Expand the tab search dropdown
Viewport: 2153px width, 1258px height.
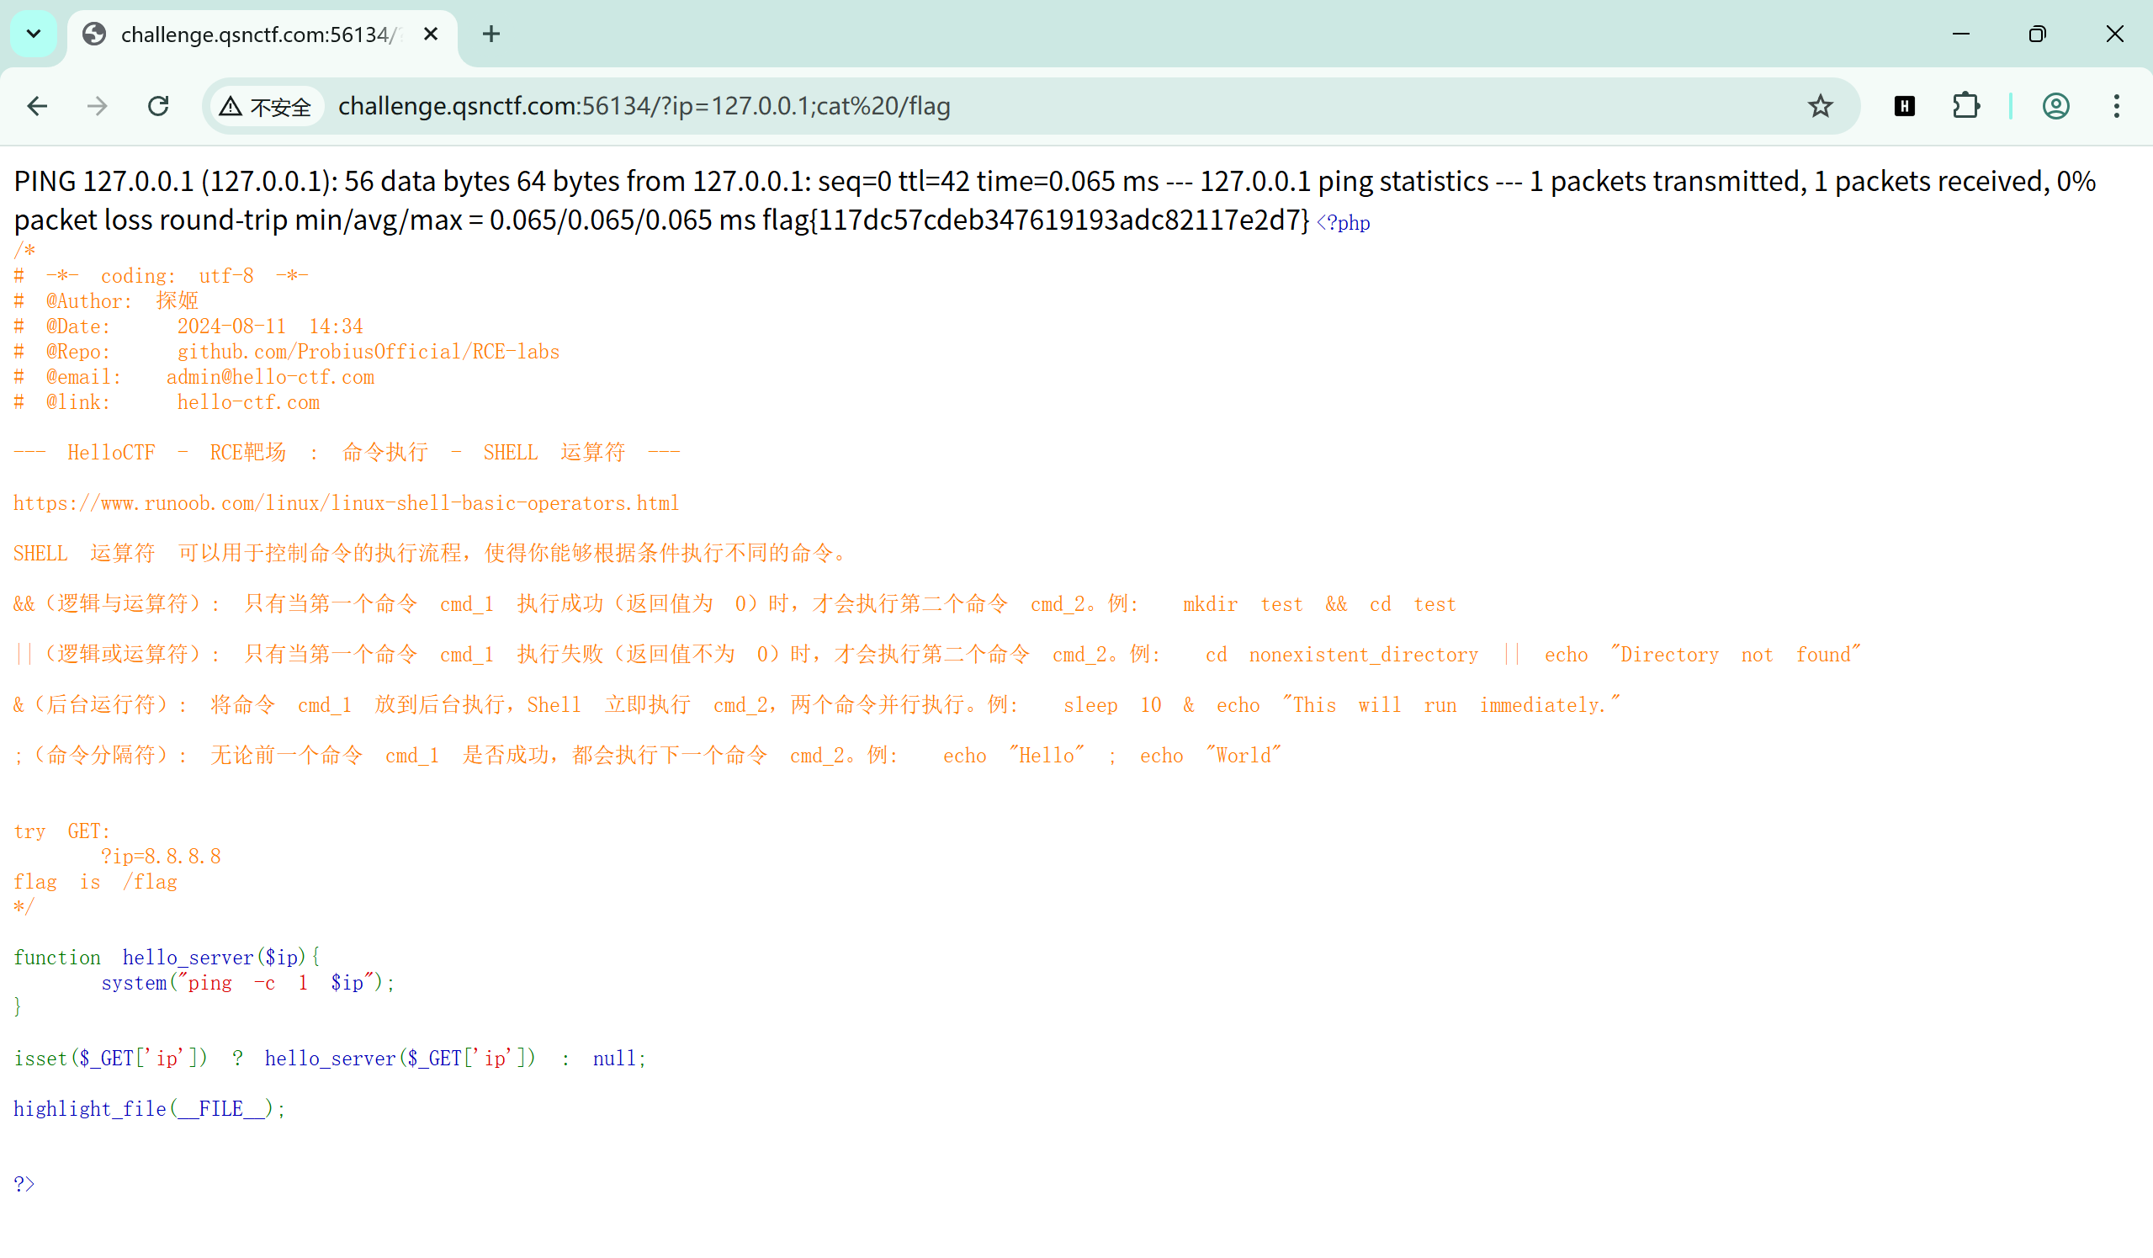pos(34,35)
